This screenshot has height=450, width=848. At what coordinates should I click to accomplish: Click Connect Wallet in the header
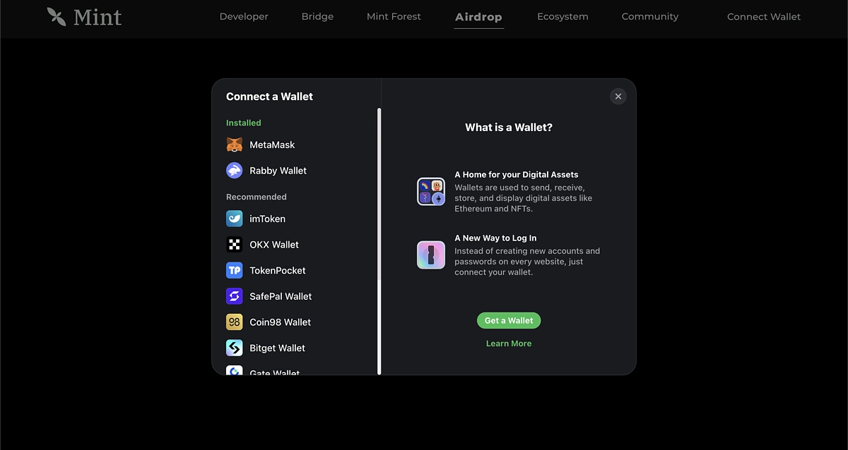tap(764, 16)
